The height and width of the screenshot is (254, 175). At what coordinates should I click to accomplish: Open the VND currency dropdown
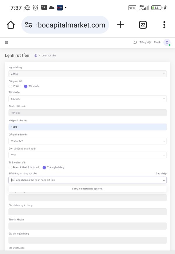pyautogui.click(x=87, y=155)
